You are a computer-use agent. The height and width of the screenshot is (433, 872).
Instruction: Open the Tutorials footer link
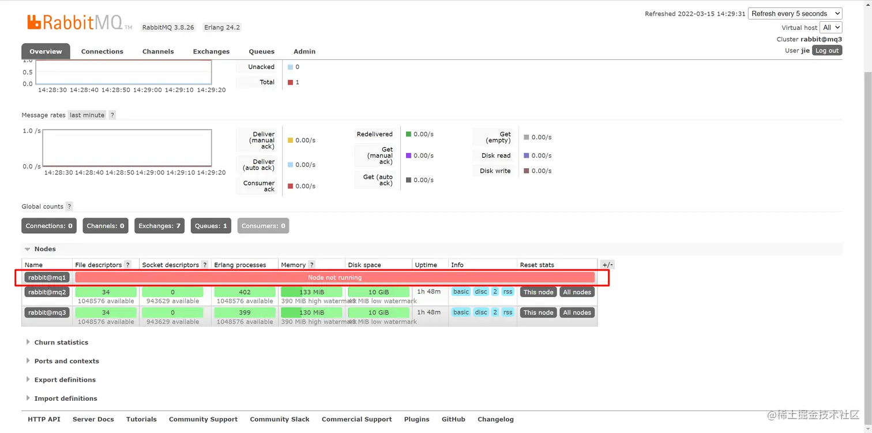click(x=141, y=419)
